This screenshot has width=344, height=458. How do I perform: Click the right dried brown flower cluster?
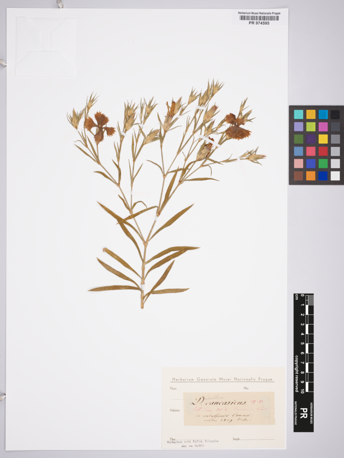236,127
